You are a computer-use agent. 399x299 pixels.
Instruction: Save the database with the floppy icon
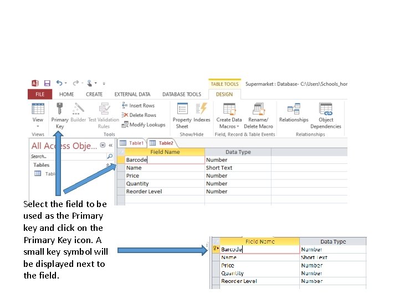click(x=47, y=83)
